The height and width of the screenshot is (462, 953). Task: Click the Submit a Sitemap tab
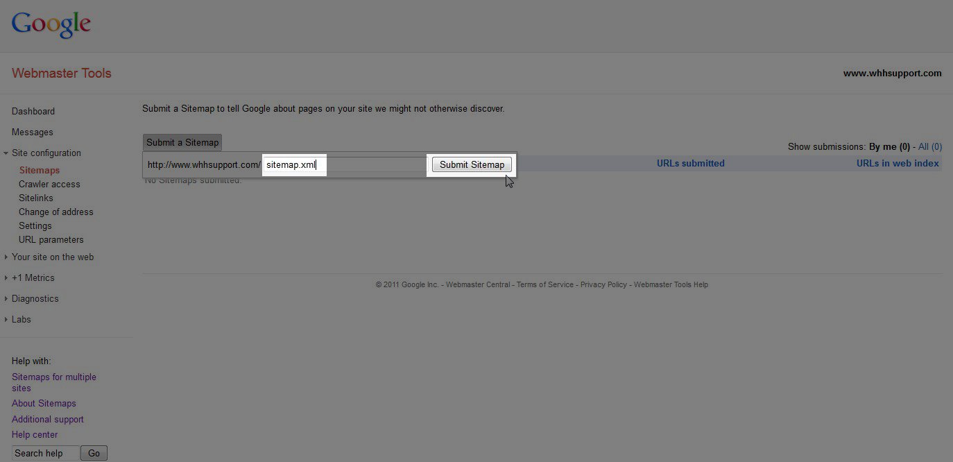[x=182, y=142]
